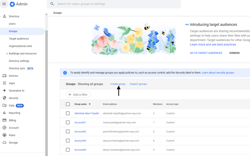Open Devices via its sidebar icon
This screenshot has width=250, height=156.
tap(4, 76)
